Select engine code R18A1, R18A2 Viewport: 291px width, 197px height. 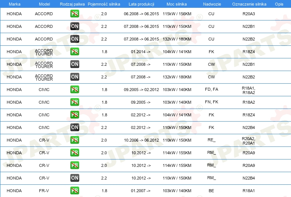click(x=249, y=90)
